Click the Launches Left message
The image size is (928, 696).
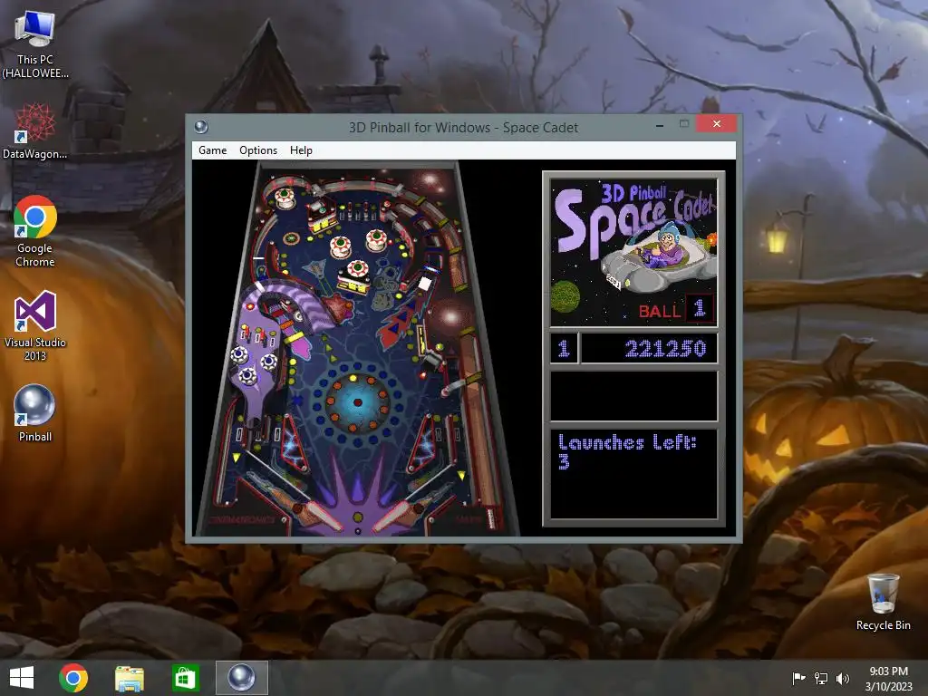click(627, 451)
